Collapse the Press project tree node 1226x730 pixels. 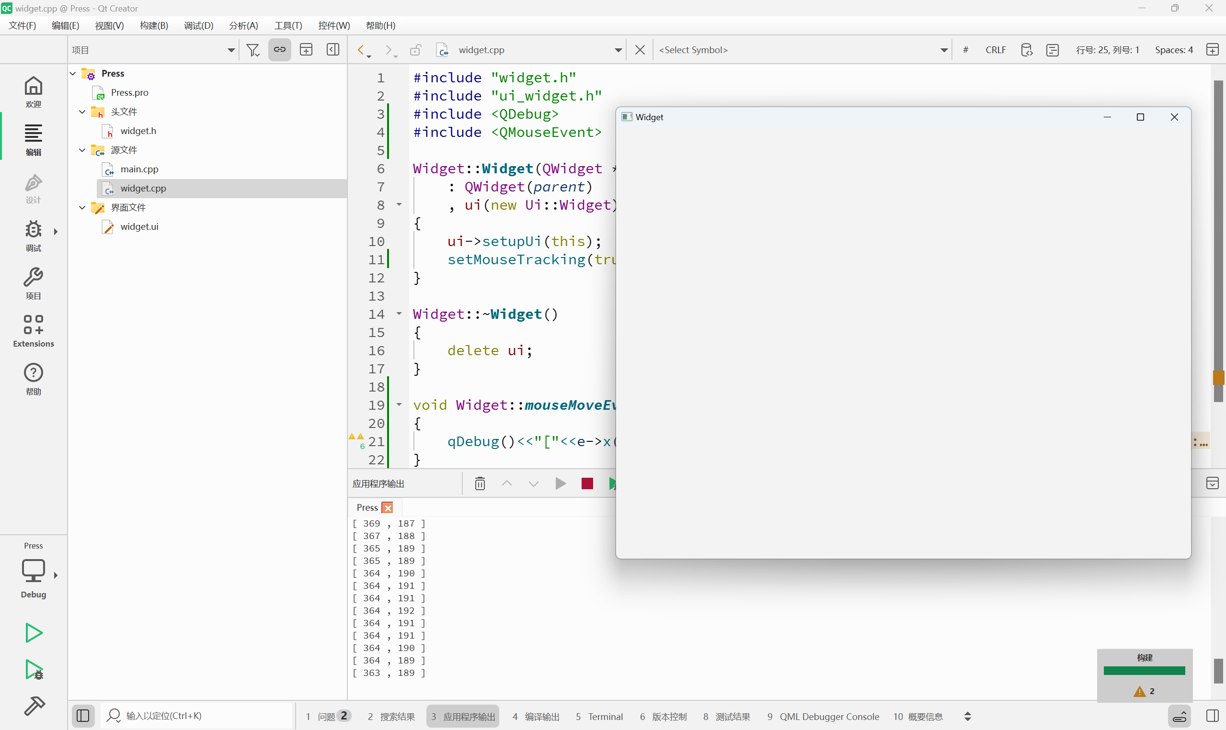[x=73, y=73]
